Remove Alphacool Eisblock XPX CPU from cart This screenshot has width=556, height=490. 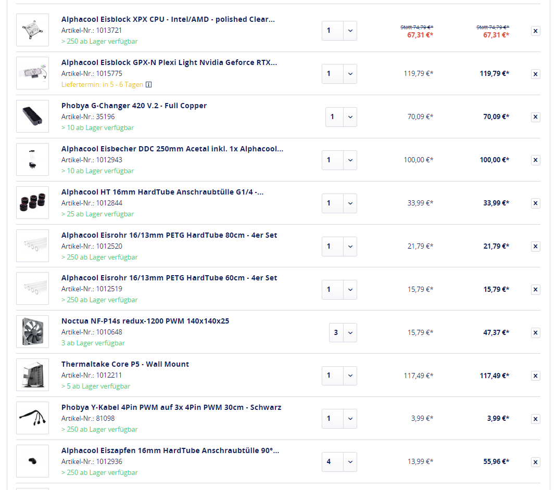point(535,31)
